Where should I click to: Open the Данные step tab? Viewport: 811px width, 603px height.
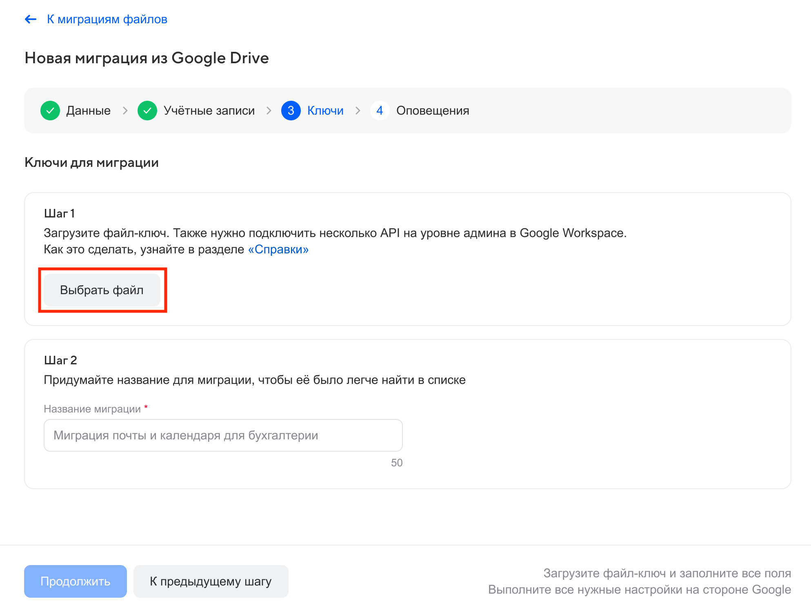point(88,111)
